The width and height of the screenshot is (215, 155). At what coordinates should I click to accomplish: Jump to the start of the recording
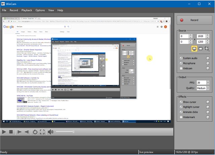pyautogui.click(x=20, y=132)
